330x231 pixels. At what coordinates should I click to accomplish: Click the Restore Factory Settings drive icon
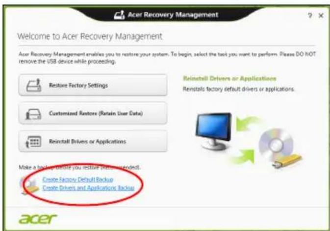click(33, 85)
